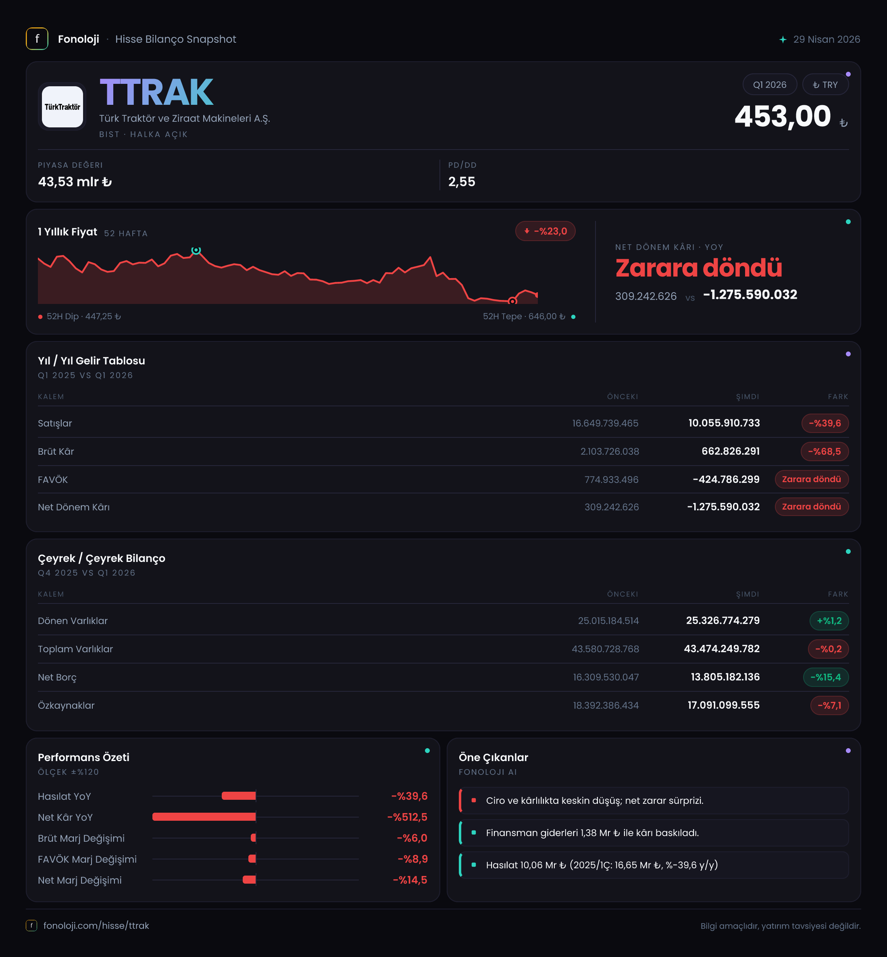Image resolution: width=887 pixels, height=957 pixels.
Task: Click the 453,00 share price
Action: tap(782, 117)
